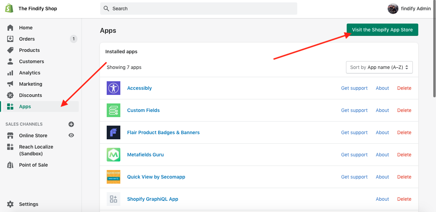Click the Home house icon
This screenshot has width=436, height=212.
pyautogui.click(x=10, y=28)
